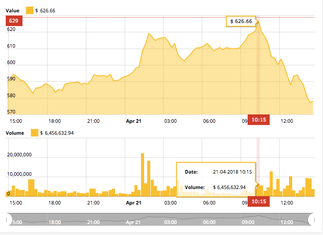This screenshot has width=323, height=235.
Task: Click the '620' value axis label
Action: pyautogui.click(x=11, y=29)
